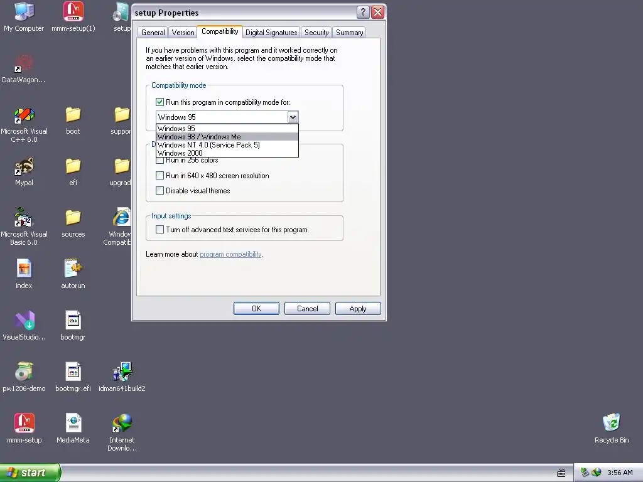Collapse the compatibility mode dropdown arrow
Screen dimensions: 643x482
[x=293, y=117]
